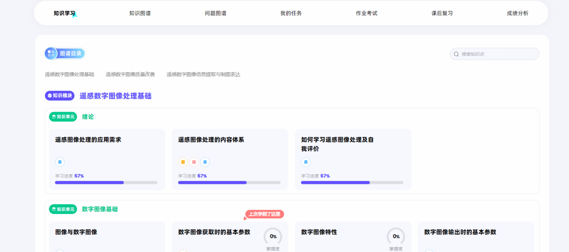Jump to 遥感数字图像质量改善 module link
This screenshot has height=252, width=569.
pyautogui.click(x=130, y=74)
